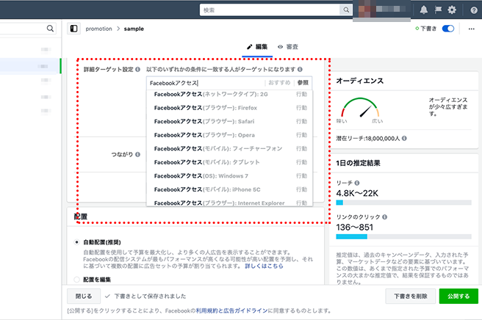482x320 pixels.
Task: Click the flag icon in the top bar
Action: [x=438, y=10]
